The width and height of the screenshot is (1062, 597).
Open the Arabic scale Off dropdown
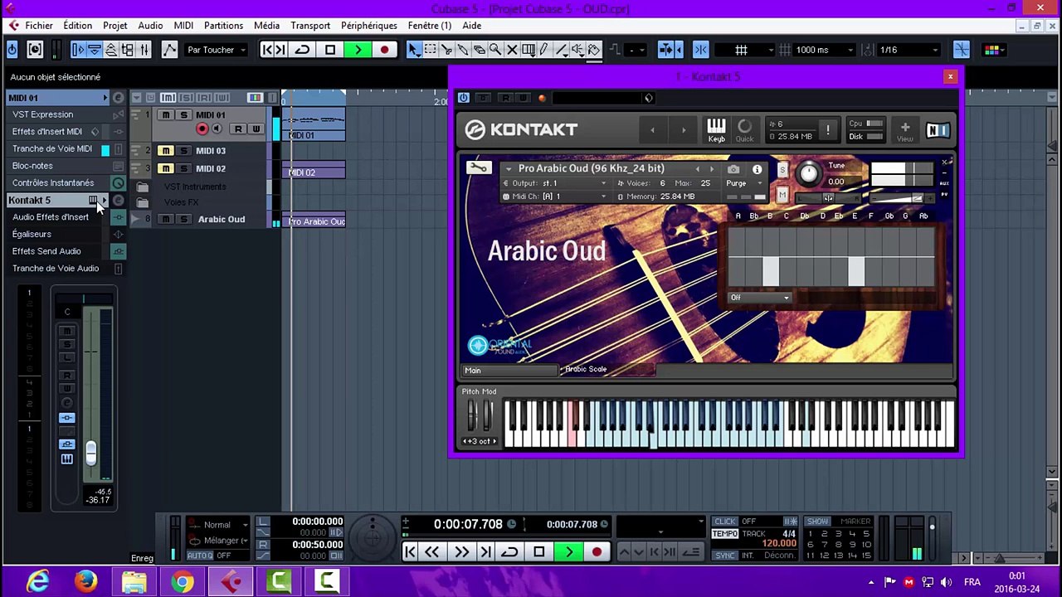pyautogui.click(x=760, y=298)
